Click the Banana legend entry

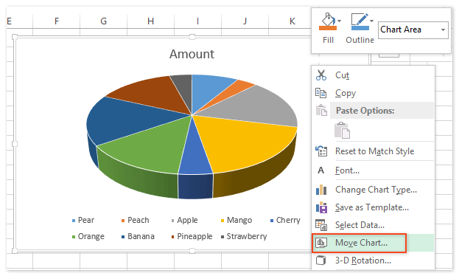[x=138, y=236]
